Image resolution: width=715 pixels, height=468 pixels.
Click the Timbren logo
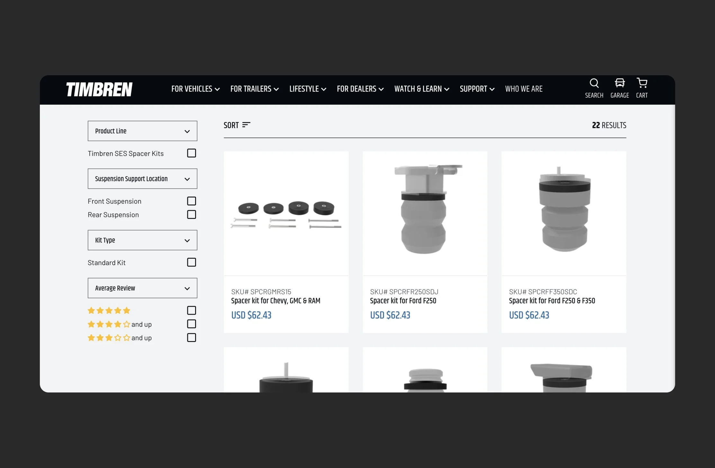click(99, 89)
